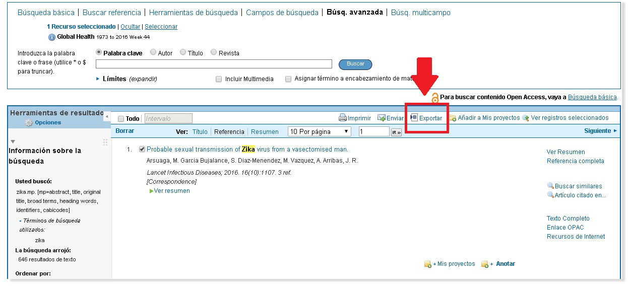Click the sidebar panel drag handle
The image size is (628, 286).
(105, 142)
